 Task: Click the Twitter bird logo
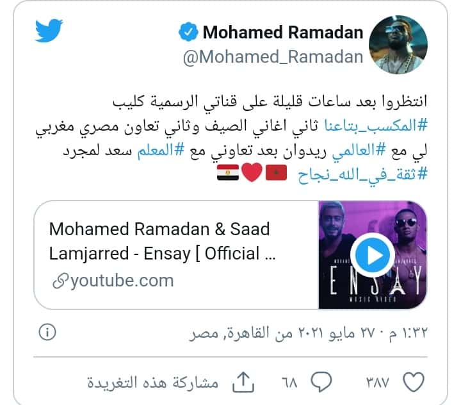(49, 31)
